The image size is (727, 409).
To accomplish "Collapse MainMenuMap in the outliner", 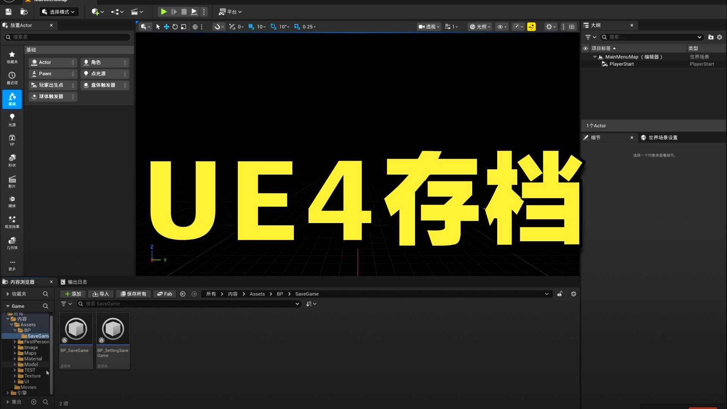I will click(595, 57).
